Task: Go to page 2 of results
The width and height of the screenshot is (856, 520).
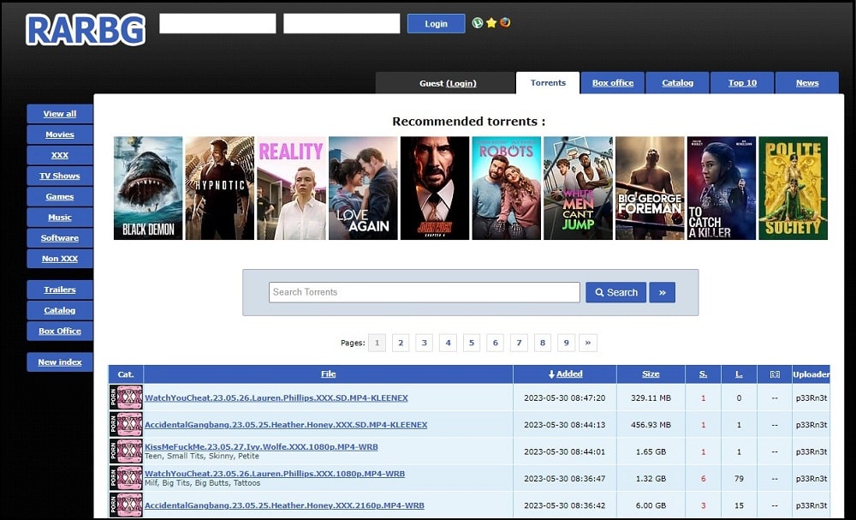Action: [x=401, y=343]
